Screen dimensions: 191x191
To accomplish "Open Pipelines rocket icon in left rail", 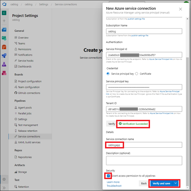I will point(4,56).
